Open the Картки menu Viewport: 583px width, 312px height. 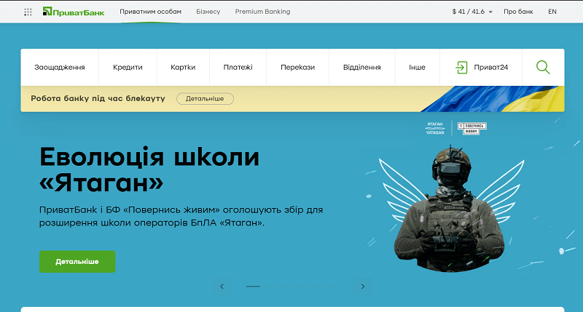pos(183,68)
